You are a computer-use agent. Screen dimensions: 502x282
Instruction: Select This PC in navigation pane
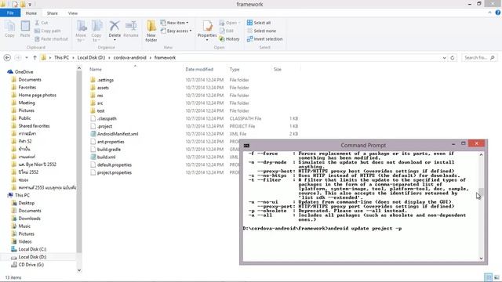click(x=22, y=195)
